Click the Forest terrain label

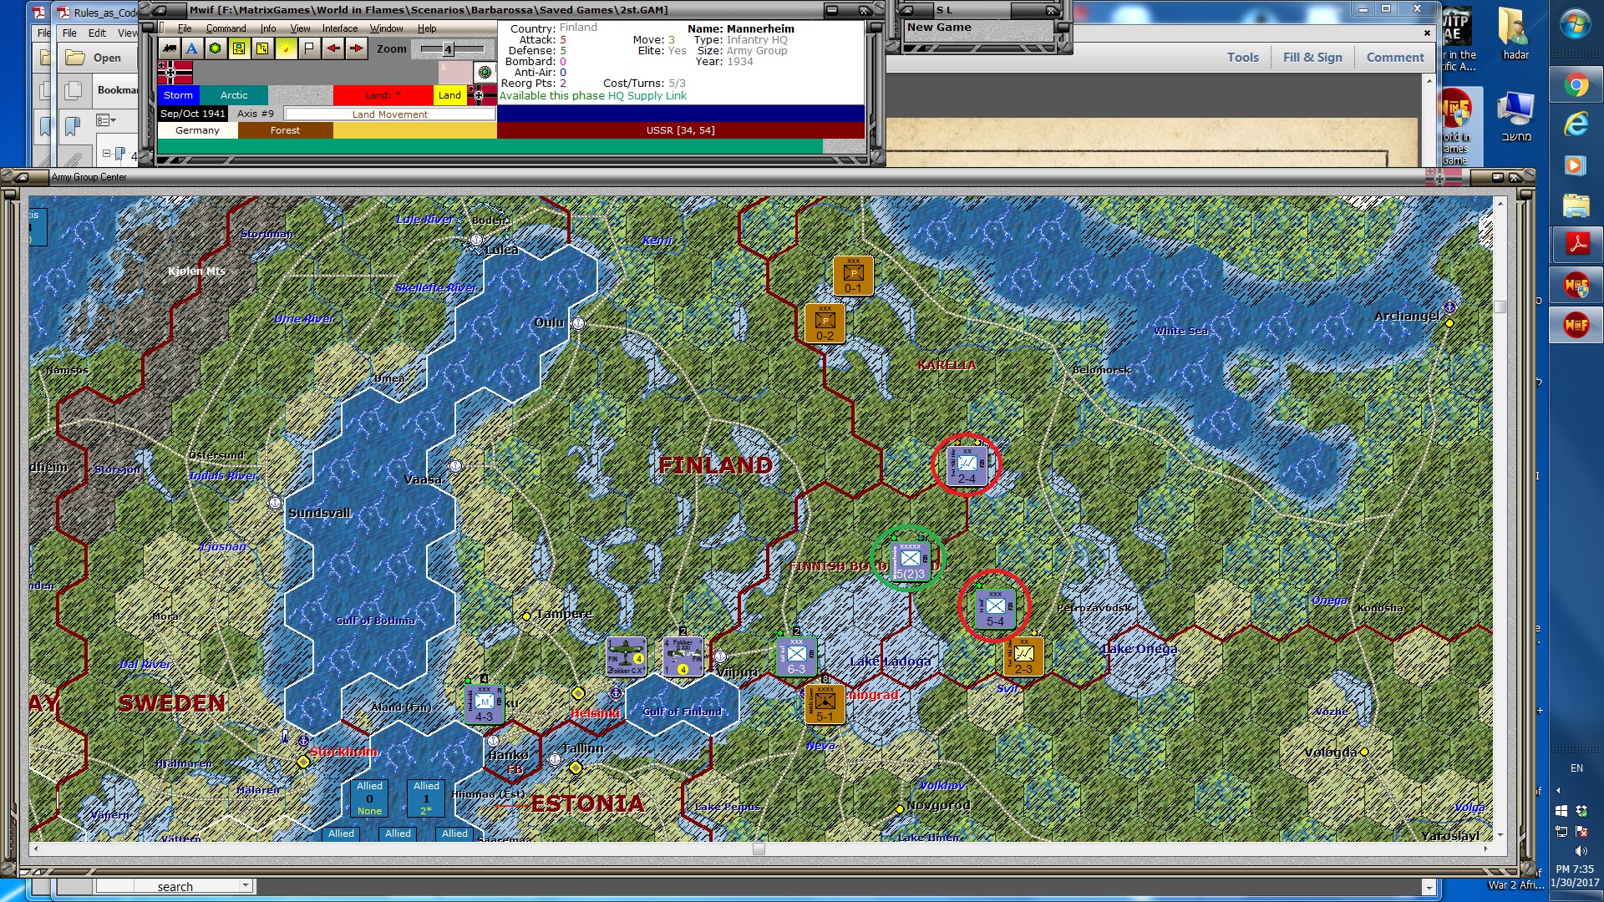click(x=285, y=130)
